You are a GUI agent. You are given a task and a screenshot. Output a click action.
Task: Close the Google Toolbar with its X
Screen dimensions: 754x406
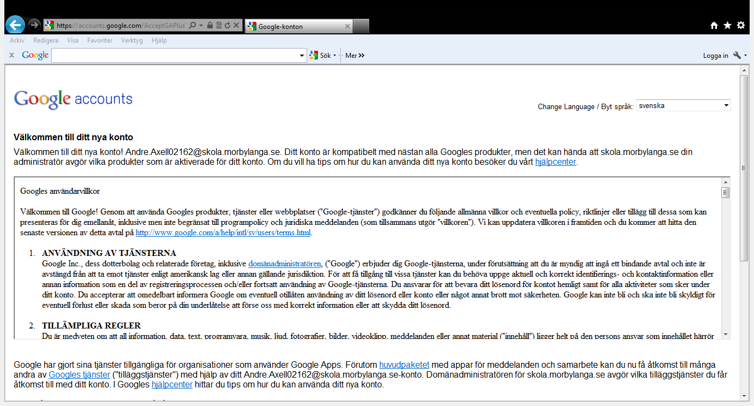pyautogui.click(x=11, y=55)
